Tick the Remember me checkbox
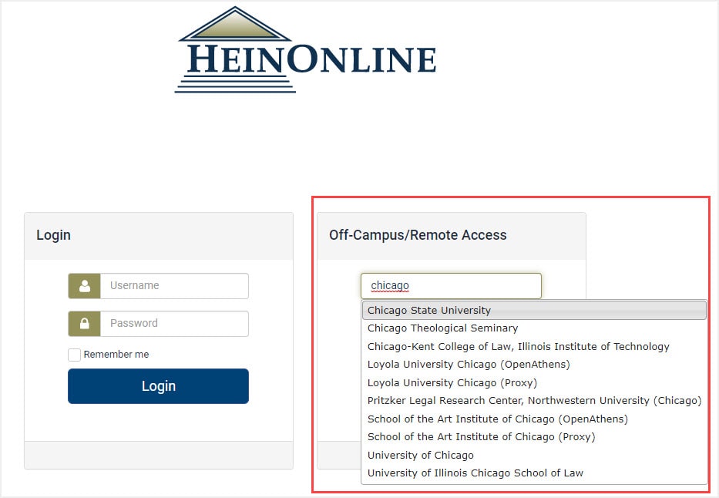This screenshot has width=719, height=498. [74, 355]
